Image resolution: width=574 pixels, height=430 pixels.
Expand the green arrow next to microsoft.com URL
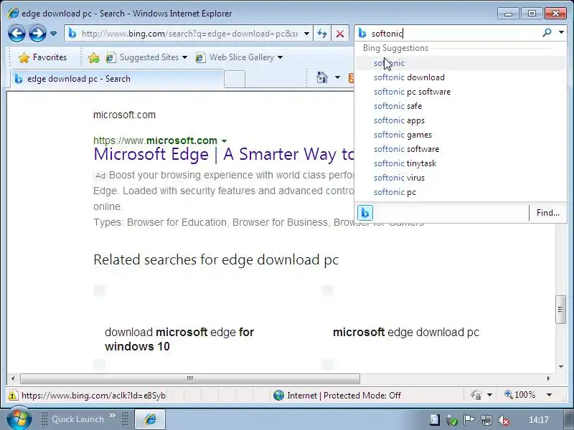(224, 140)
